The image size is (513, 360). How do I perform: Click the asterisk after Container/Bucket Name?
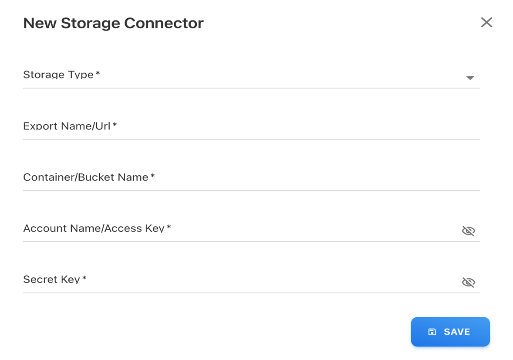coord(152,176)
